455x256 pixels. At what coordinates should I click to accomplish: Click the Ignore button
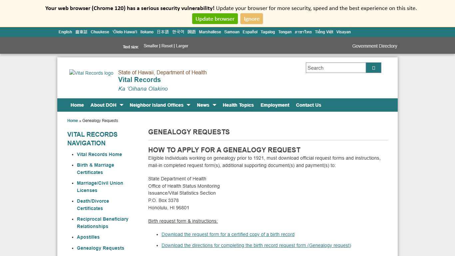click(251, 19)
